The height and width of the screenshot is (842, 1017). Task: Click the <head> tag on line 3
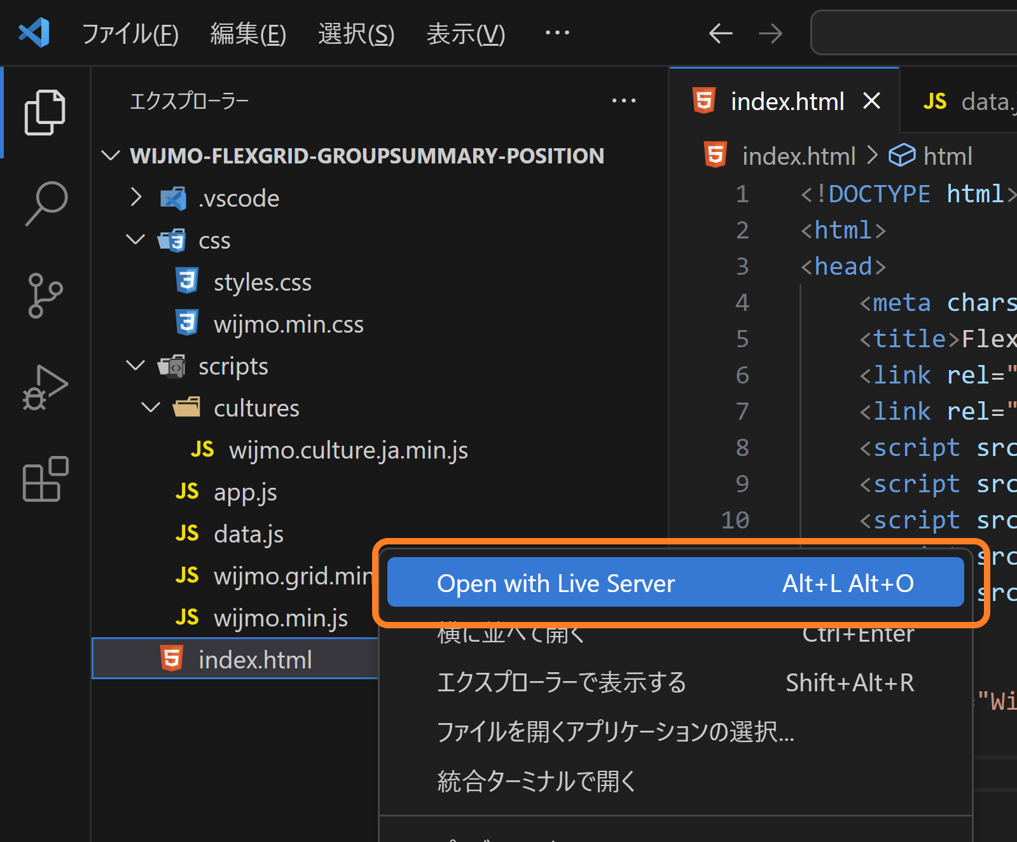pyautogui.click(x=843, y=266)
